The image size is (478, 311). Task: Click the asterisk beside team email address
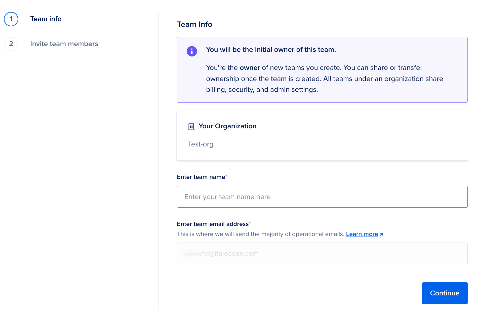250,223
